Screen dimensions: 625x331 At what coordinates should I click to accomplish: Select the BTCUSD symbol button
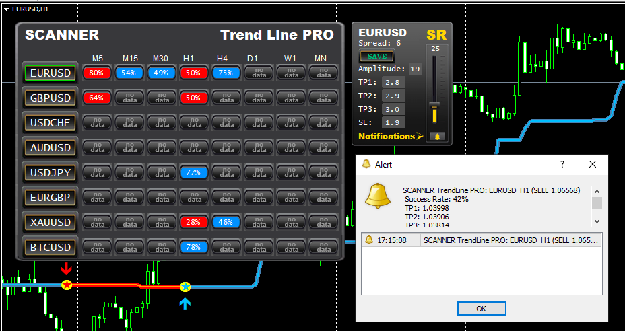[51, 248]
